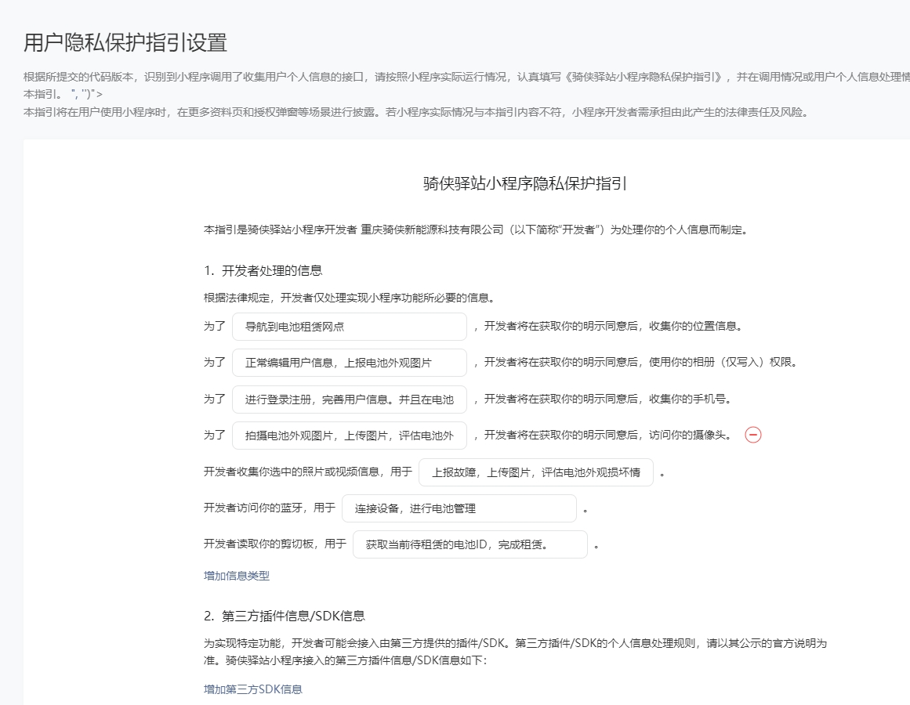Click the page title "用户隐私保护指引设置"

(x=125, y=42)
